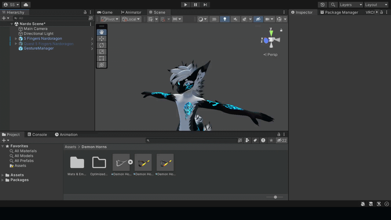Toggle scene audio mute button
Image resolution: width=391 pixels, height=220 pixels.
pyautogui.click(x=235, y=19)
